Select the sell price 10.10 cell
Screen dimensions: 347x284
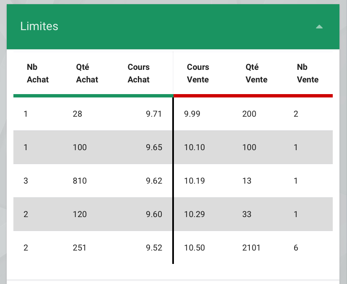pos(194,147)
